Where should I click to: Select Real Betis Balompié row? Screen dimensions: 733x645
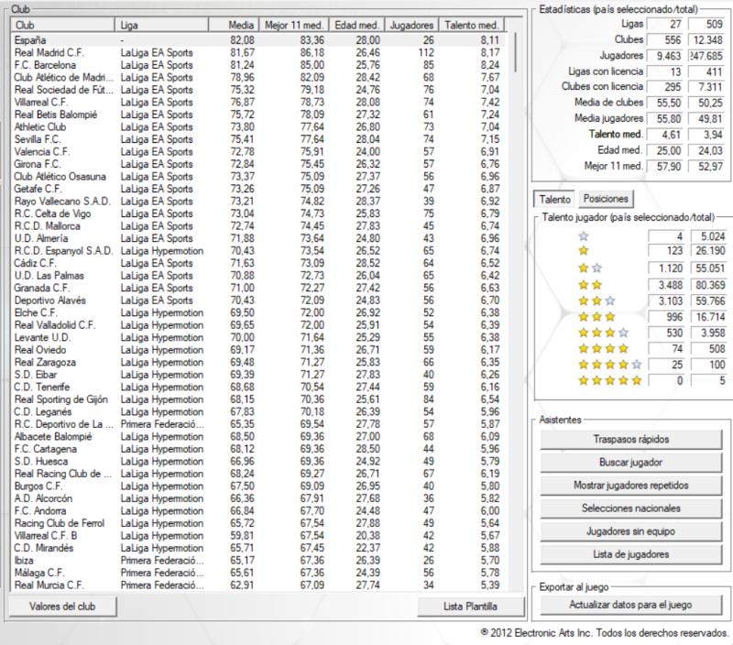260,115
